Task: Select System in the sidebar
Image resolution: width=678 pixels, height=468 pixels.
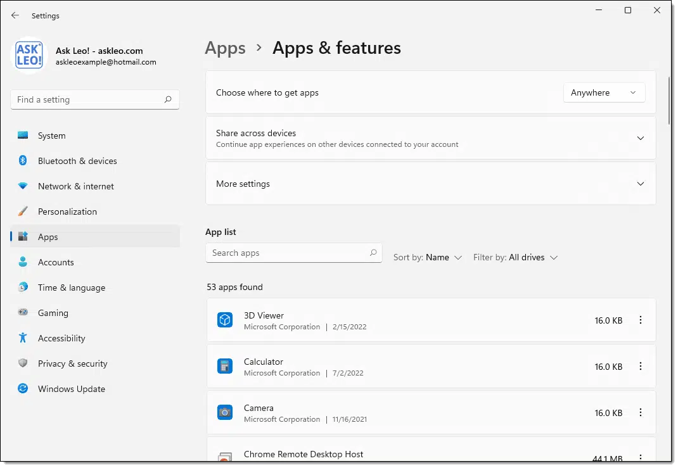Action: pos(95,136)
